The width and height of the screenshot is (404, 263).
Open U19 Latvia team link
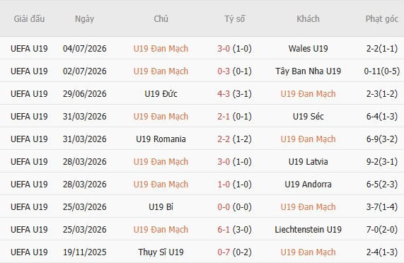tap(308, 162)
